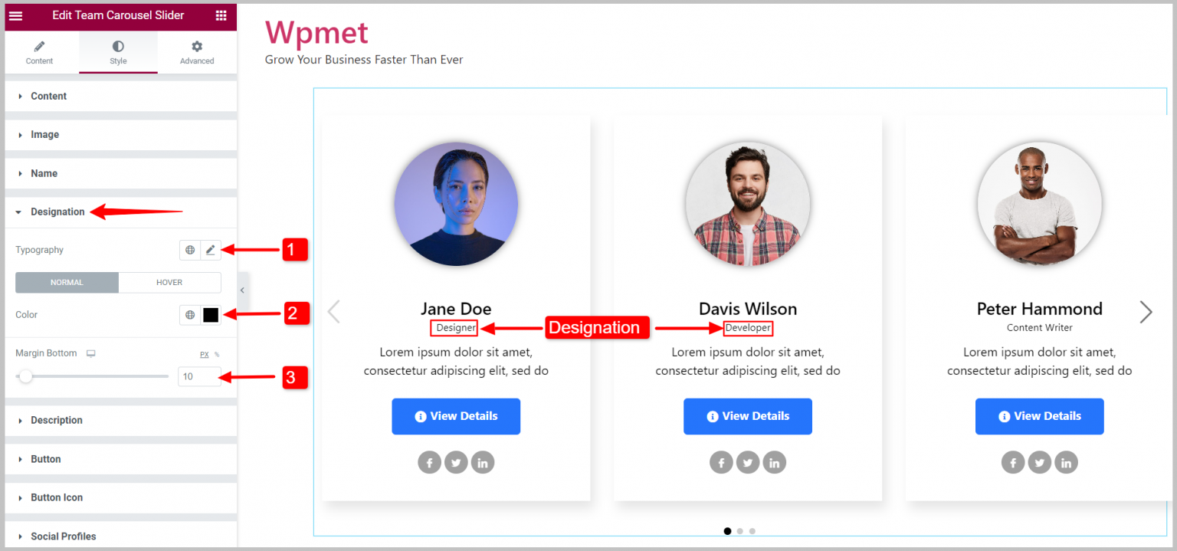Select the Twitter icon on Davis Wilson's card
The height and width of the screenshot is (551, 1177).
click(x=748, y=462)
